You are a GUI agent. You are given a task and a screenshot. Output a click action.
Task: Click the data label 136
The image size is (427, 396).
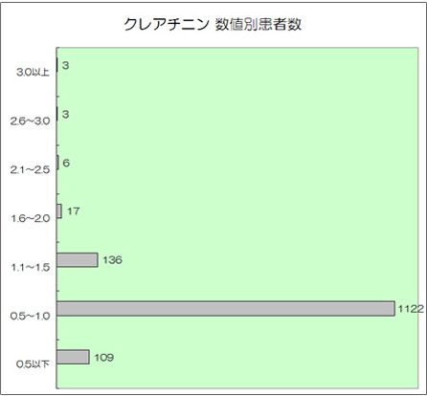pyautogui.click(x=112, y=260)
